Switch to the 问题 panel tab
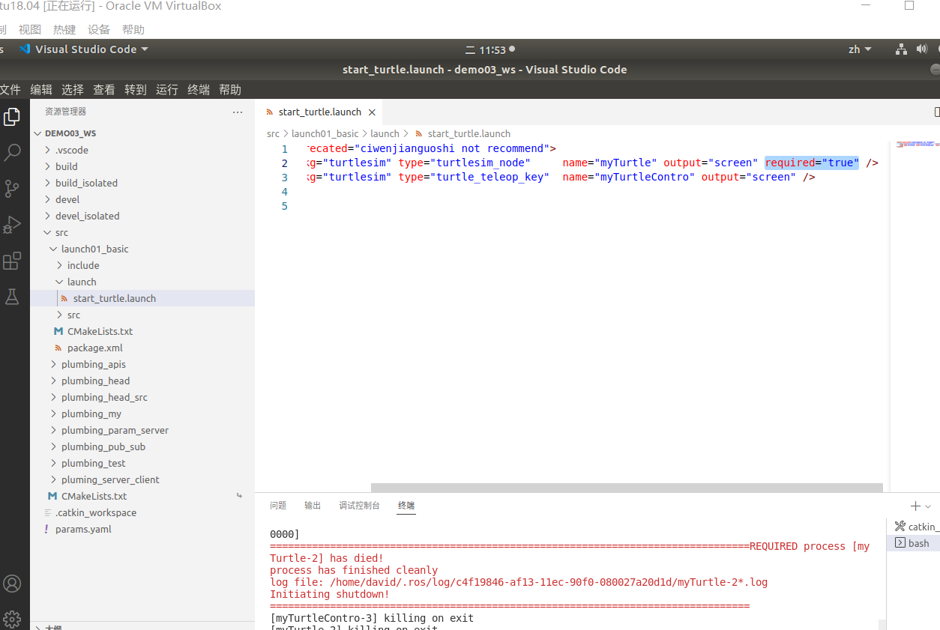Viewport: 940px width, 630px height. click(278, 506)
